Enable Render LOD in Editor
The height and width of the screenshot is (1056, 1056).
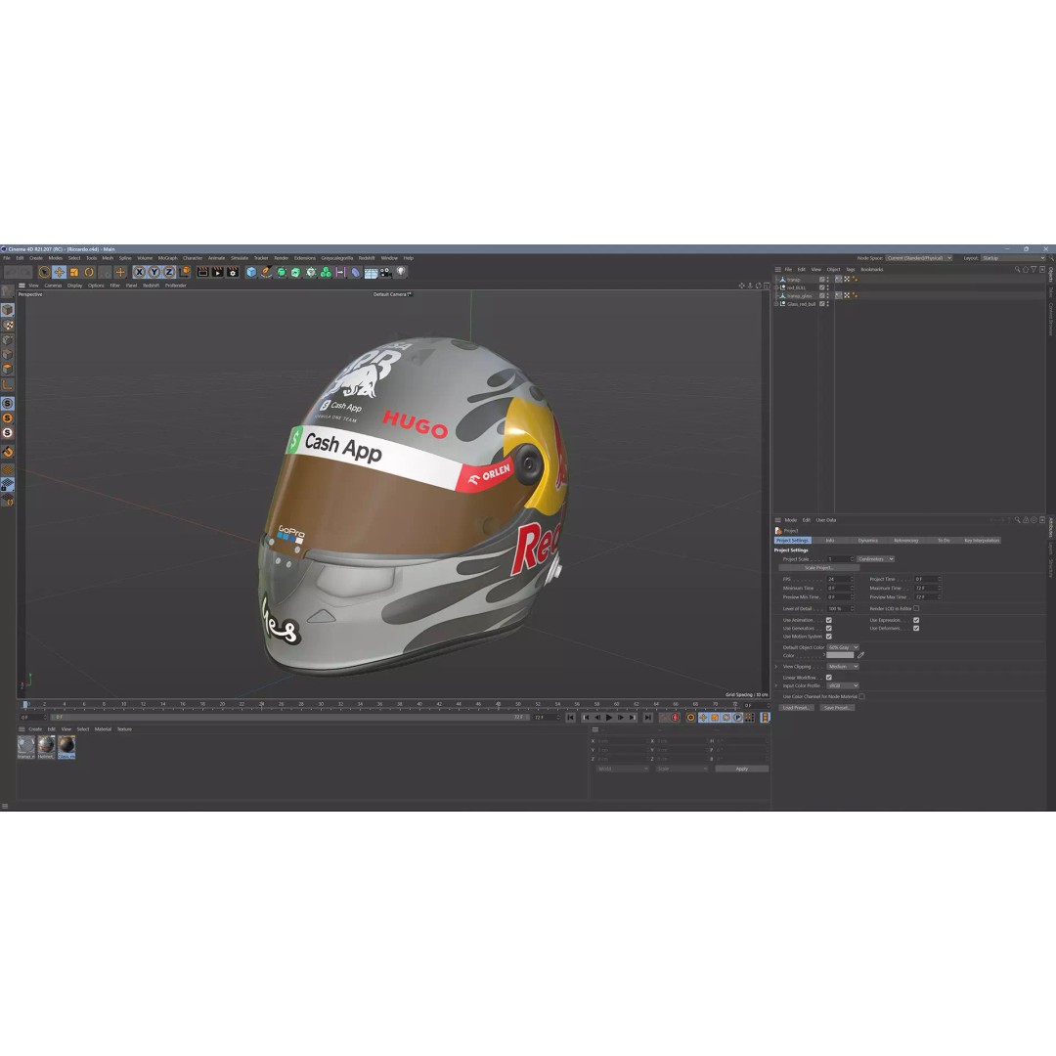point(916,608)
